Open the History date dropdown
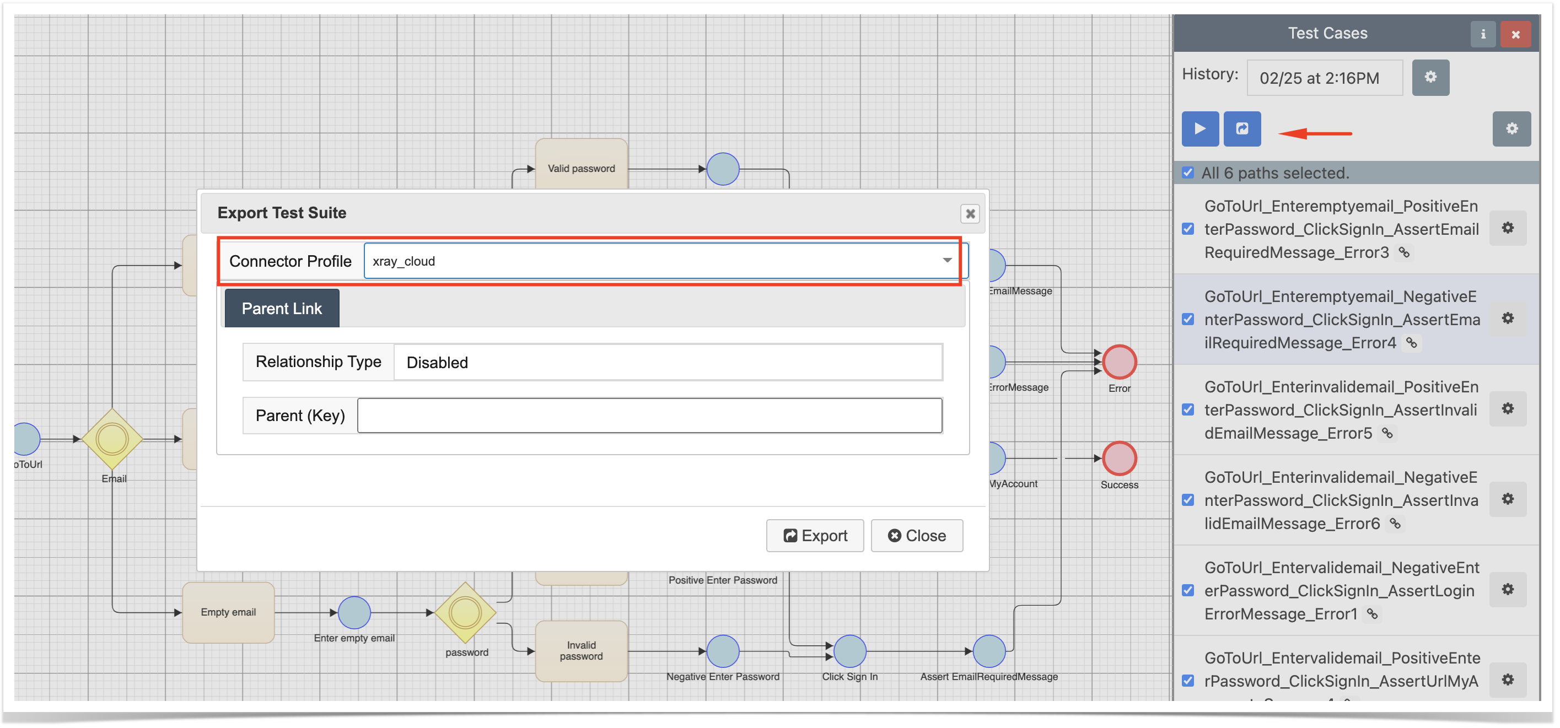This screenshot has height=728, width=1560. tap(1324, 78)
